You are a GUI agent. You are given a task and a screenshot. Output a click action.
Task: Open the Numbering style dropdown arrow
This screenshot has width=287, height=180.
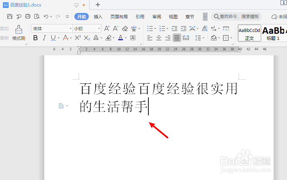click(167, 29)
